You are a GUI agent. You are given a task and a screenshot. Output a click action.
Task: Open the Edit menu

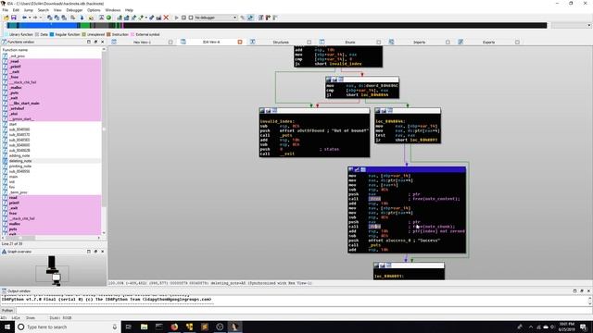point(16,10)
